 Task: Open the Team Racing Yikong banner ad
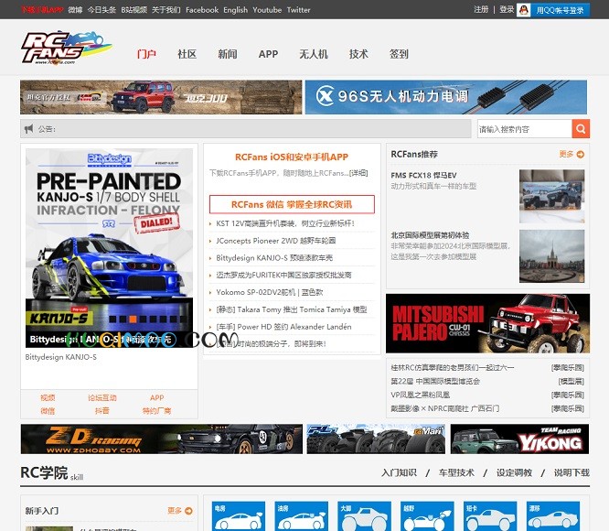[519, 439]
